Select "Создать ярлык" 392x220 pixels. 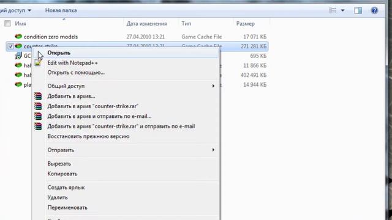(66, 188)
